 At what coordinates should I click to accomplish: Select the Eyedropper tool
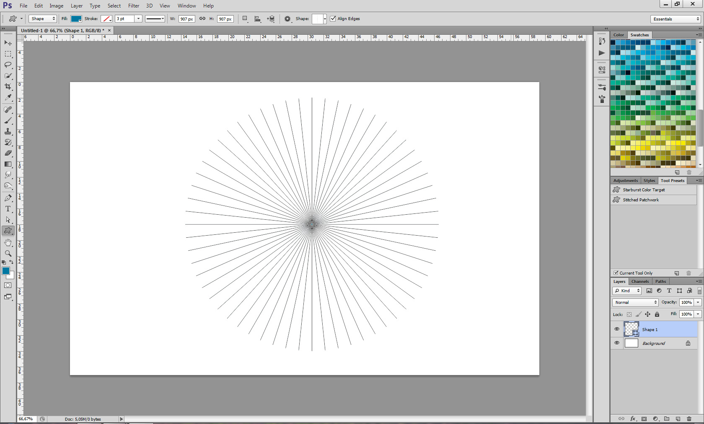8,98
